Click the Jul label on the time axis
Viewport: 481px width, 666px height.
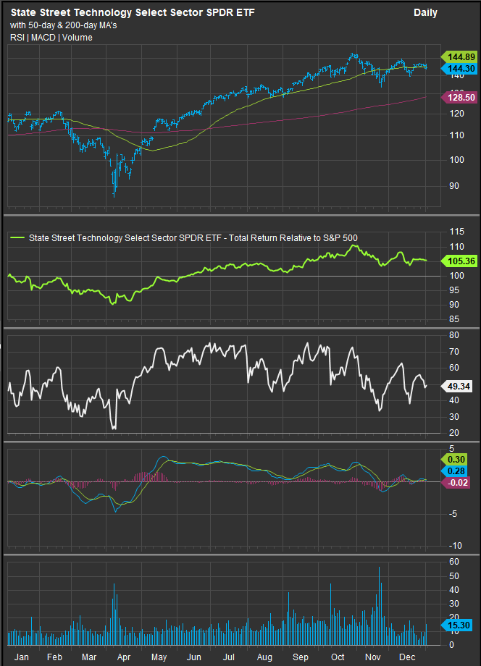229,655
